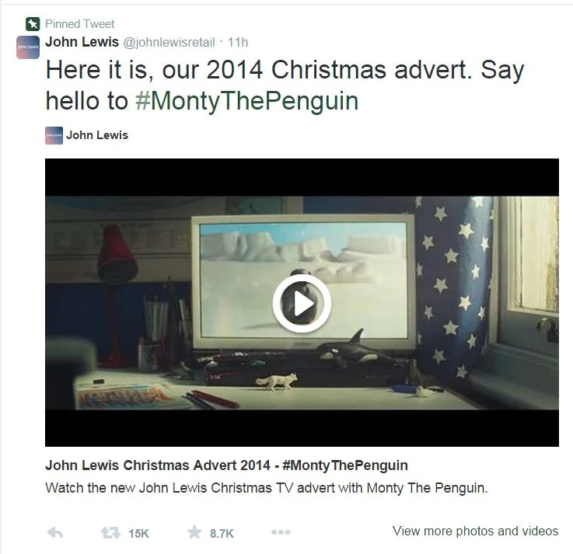Click the 8.7K favorites count

(222, 534)
